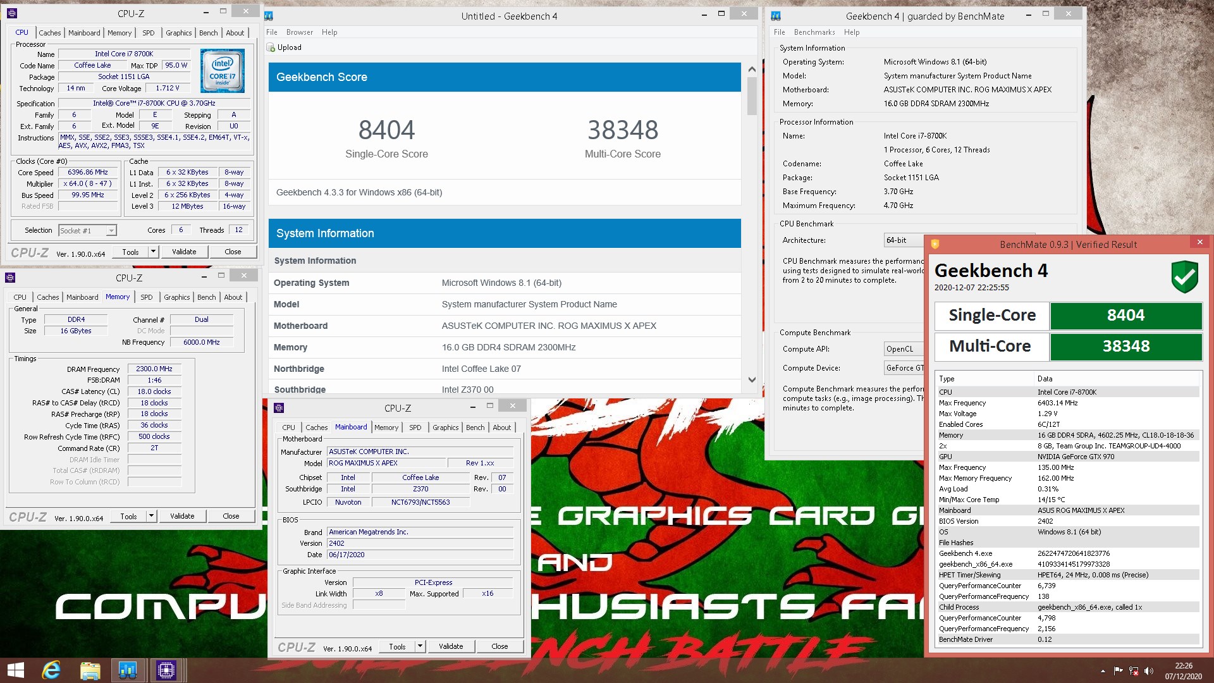Click the CPU-Z taskbar icon
1214x683 pixels.
[x=166, y=670]
